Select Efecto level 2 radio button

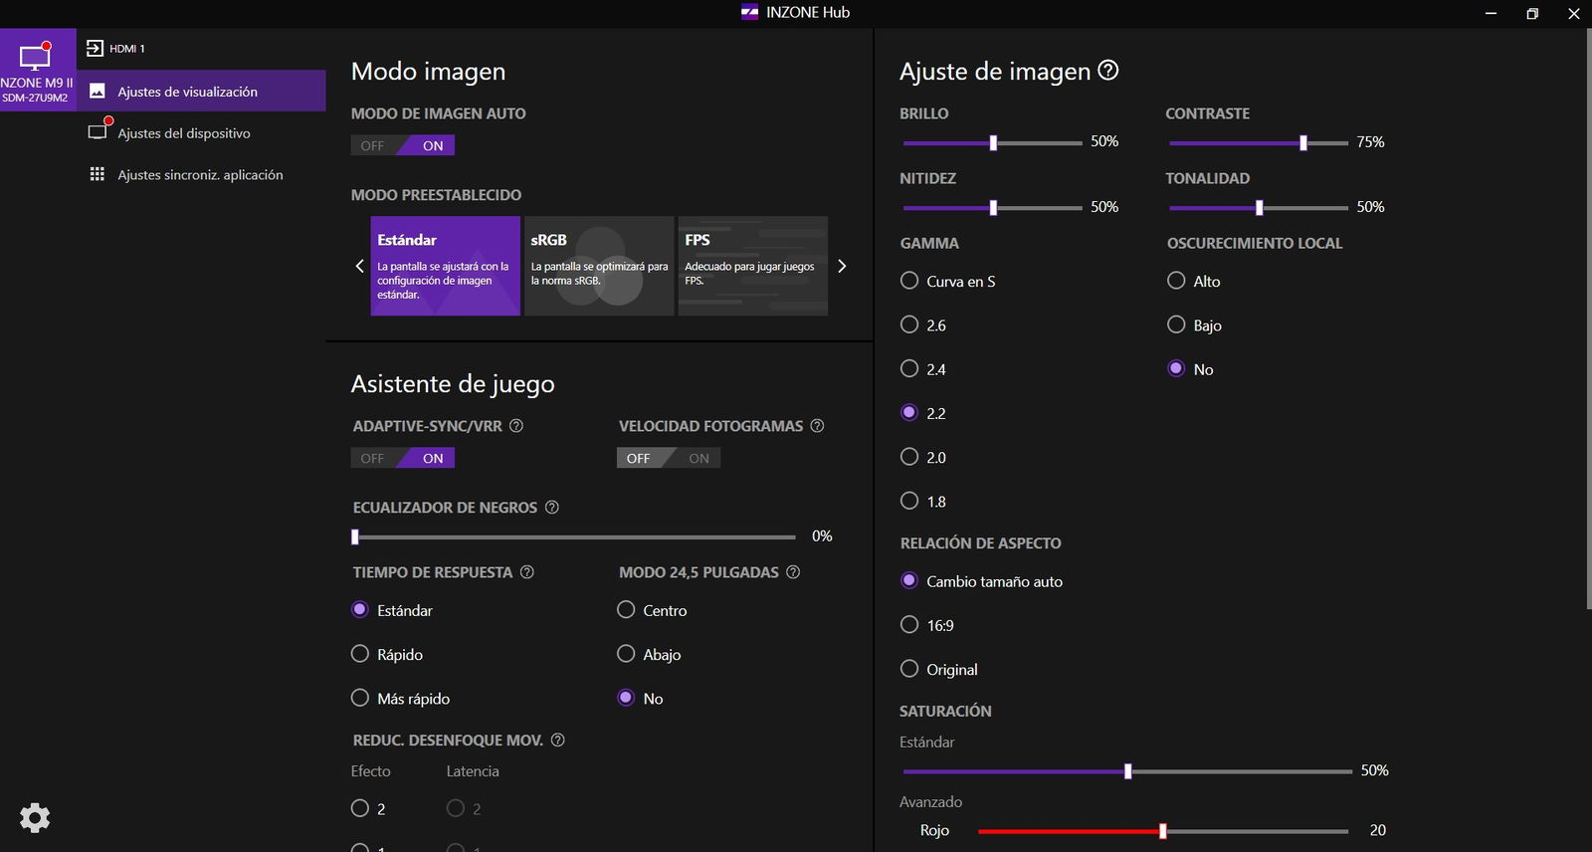360,808
